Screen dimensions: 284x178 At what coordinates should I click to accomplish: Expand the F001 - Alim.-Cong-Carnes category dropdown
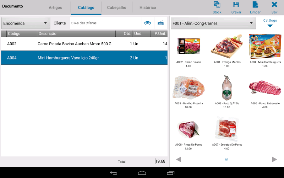click(x=213, y=23)
